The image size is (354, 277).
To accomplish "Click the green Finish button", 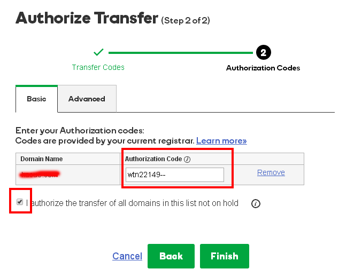I will coord(225,256).
